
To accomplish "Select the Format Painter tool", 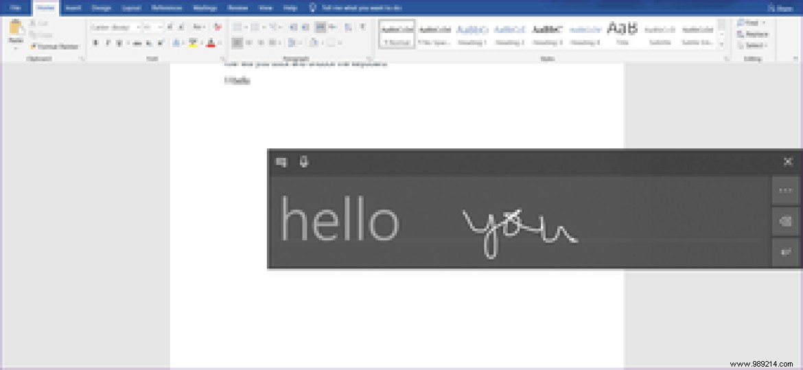I will 54,47.
